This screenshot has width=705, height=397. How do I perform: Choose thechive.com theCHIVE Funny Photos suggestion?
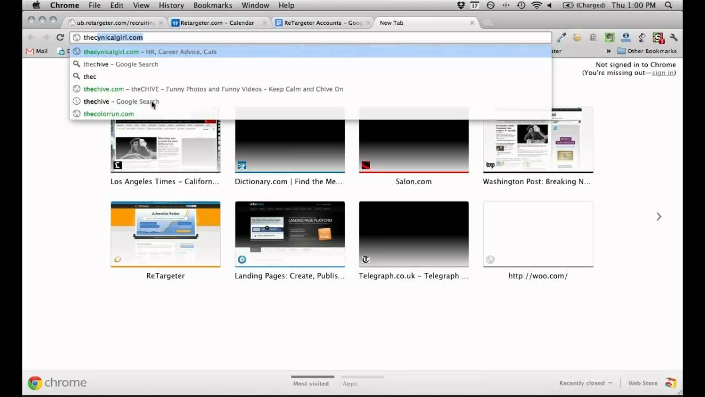311,89
